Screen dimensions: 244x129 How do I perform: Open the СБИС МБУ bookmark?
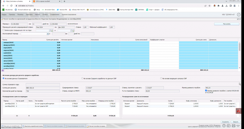(x=111, y=10)
